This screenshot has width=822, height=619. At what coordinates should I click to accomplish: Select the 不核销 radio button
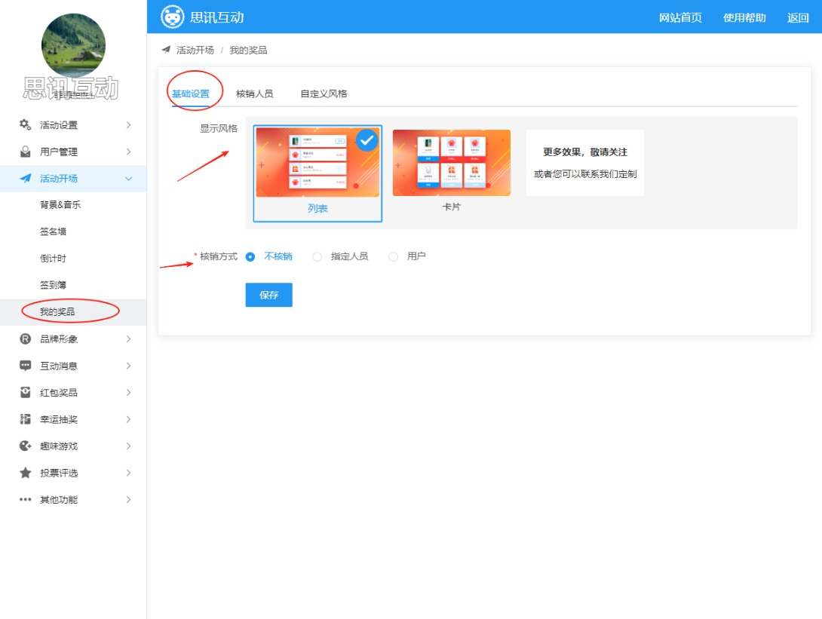click(250, 257)
